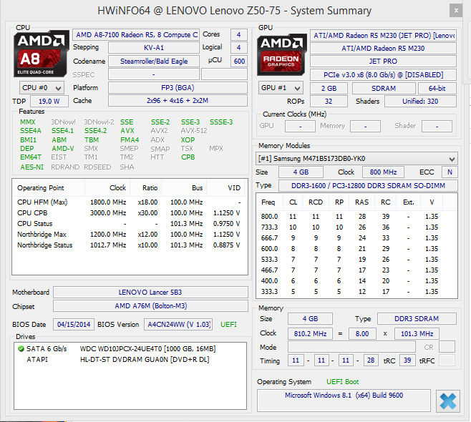Click the module Clock 800 MHz field
Screen dimensions: 471x422
click(x=383, y=172)
